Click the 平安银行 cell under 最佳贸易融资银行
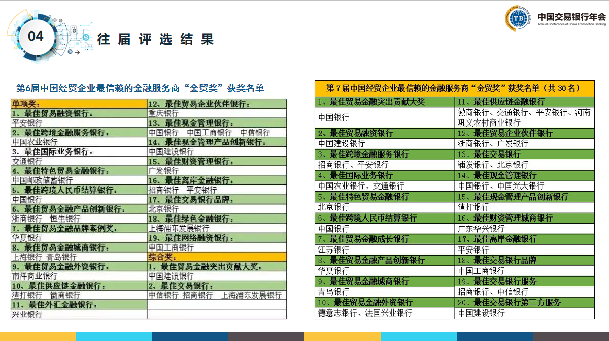The height and width of the screenshot is (341, 609). (x=79, y=123)
